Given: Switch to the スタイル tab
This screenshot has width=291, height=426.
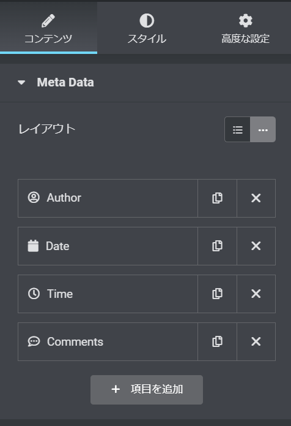Looking at the screenshot, I should pos(147,28).
